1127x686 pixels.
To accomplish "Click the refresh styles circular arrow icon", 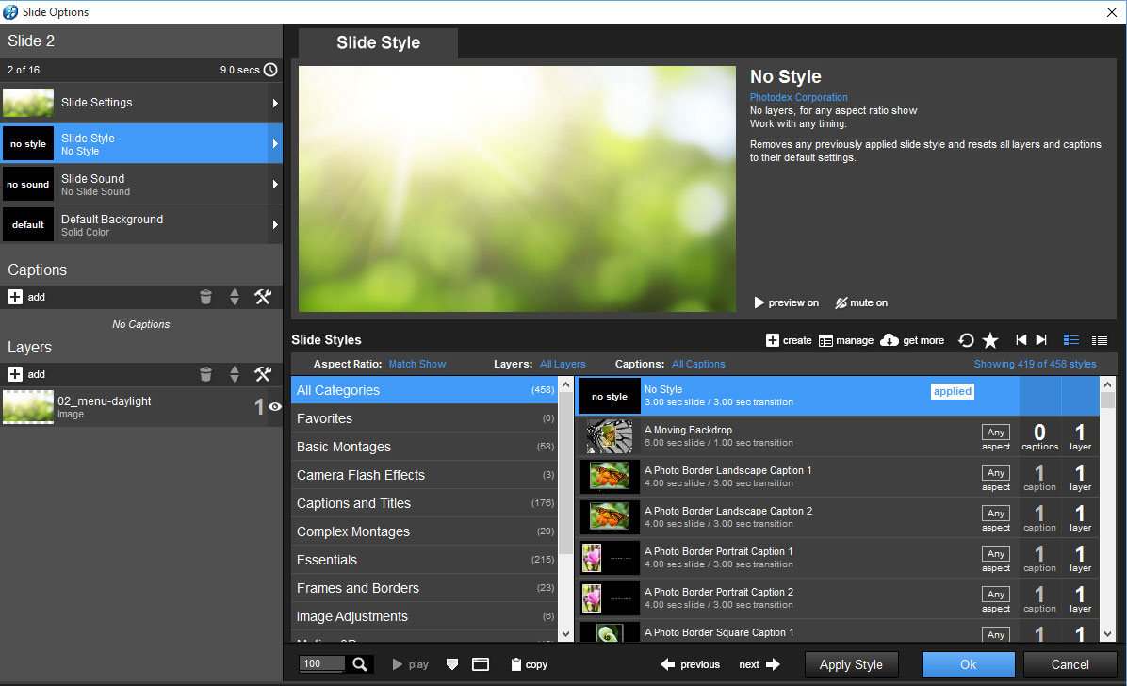I will click(967, 340).
